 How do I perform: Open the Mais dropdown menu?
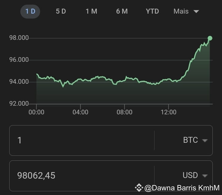(x=186, y=11)
